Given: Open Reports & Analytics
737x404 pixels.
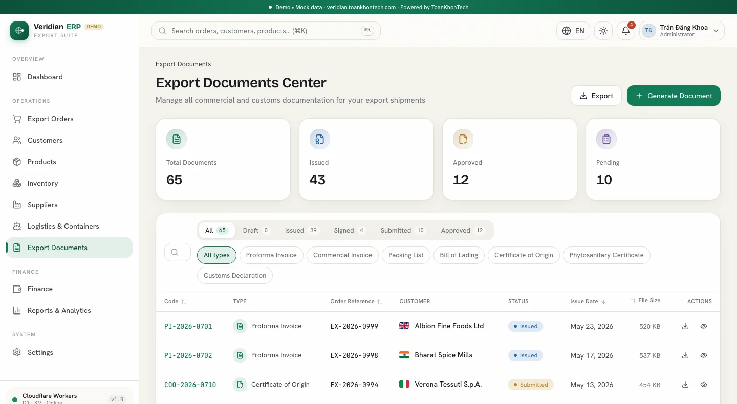Looking at the screenshot, I should point(69,310).
